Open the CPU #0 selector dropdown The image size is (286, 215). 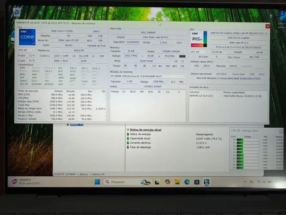(x=26, y=50)
